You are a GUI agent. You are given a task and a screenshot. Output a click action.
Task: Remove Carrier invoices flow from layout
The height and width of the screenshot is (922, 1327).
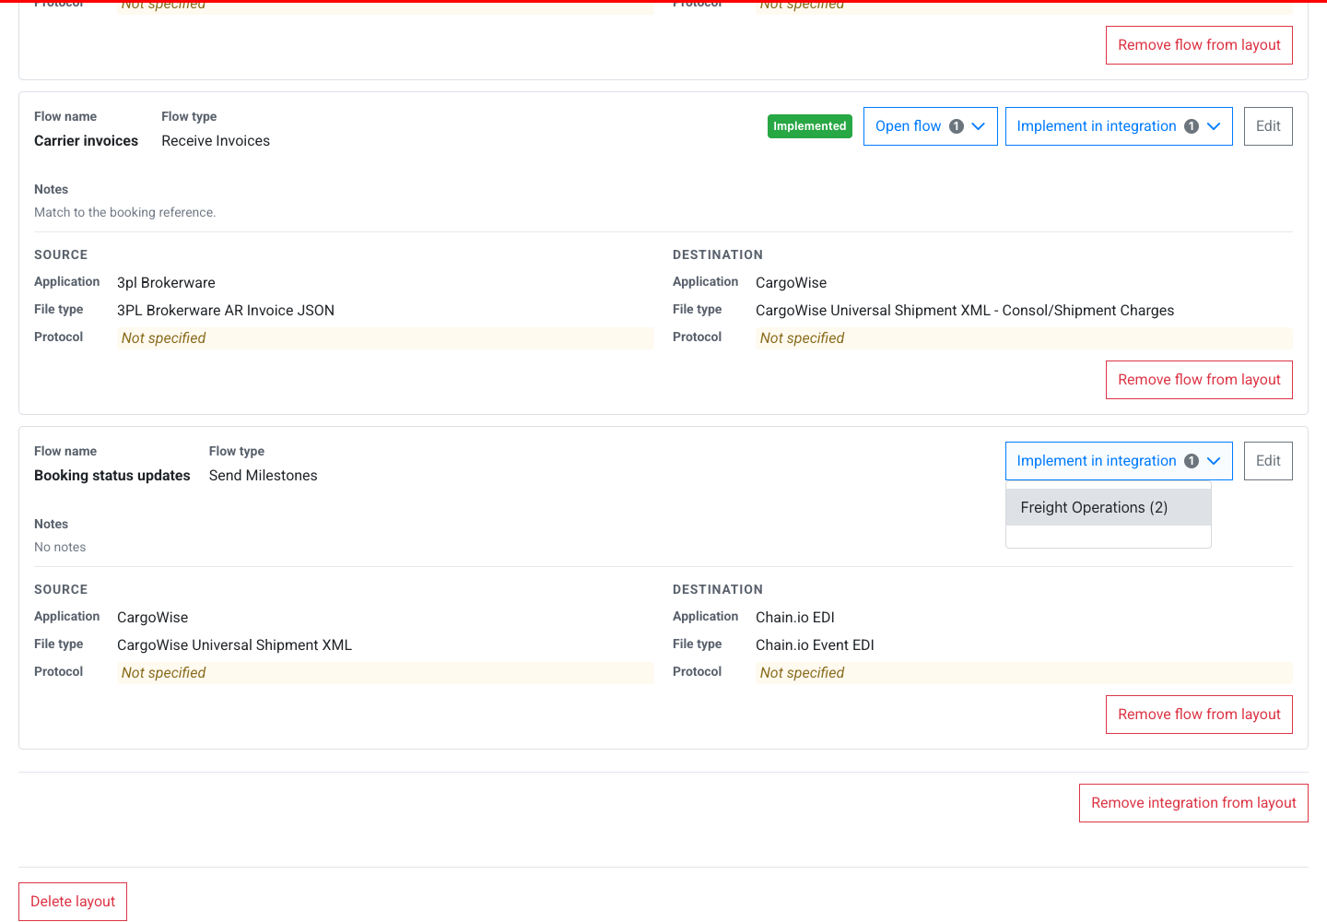(1199, 380)
